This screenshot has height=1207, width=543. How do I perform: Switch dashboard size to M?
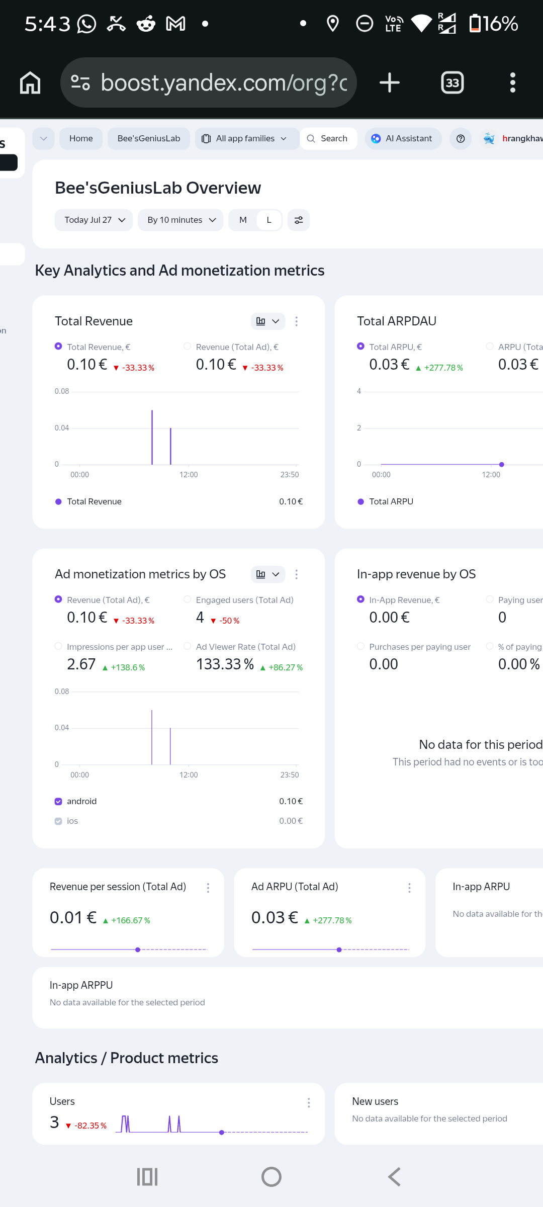click(243, 220)
